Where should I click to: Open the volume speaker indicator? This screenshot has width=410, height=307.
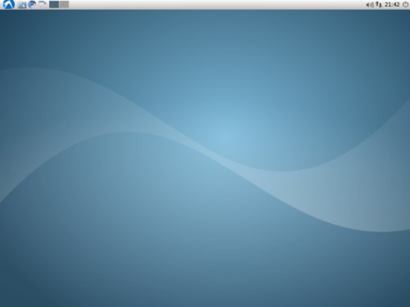click(370, 5)
